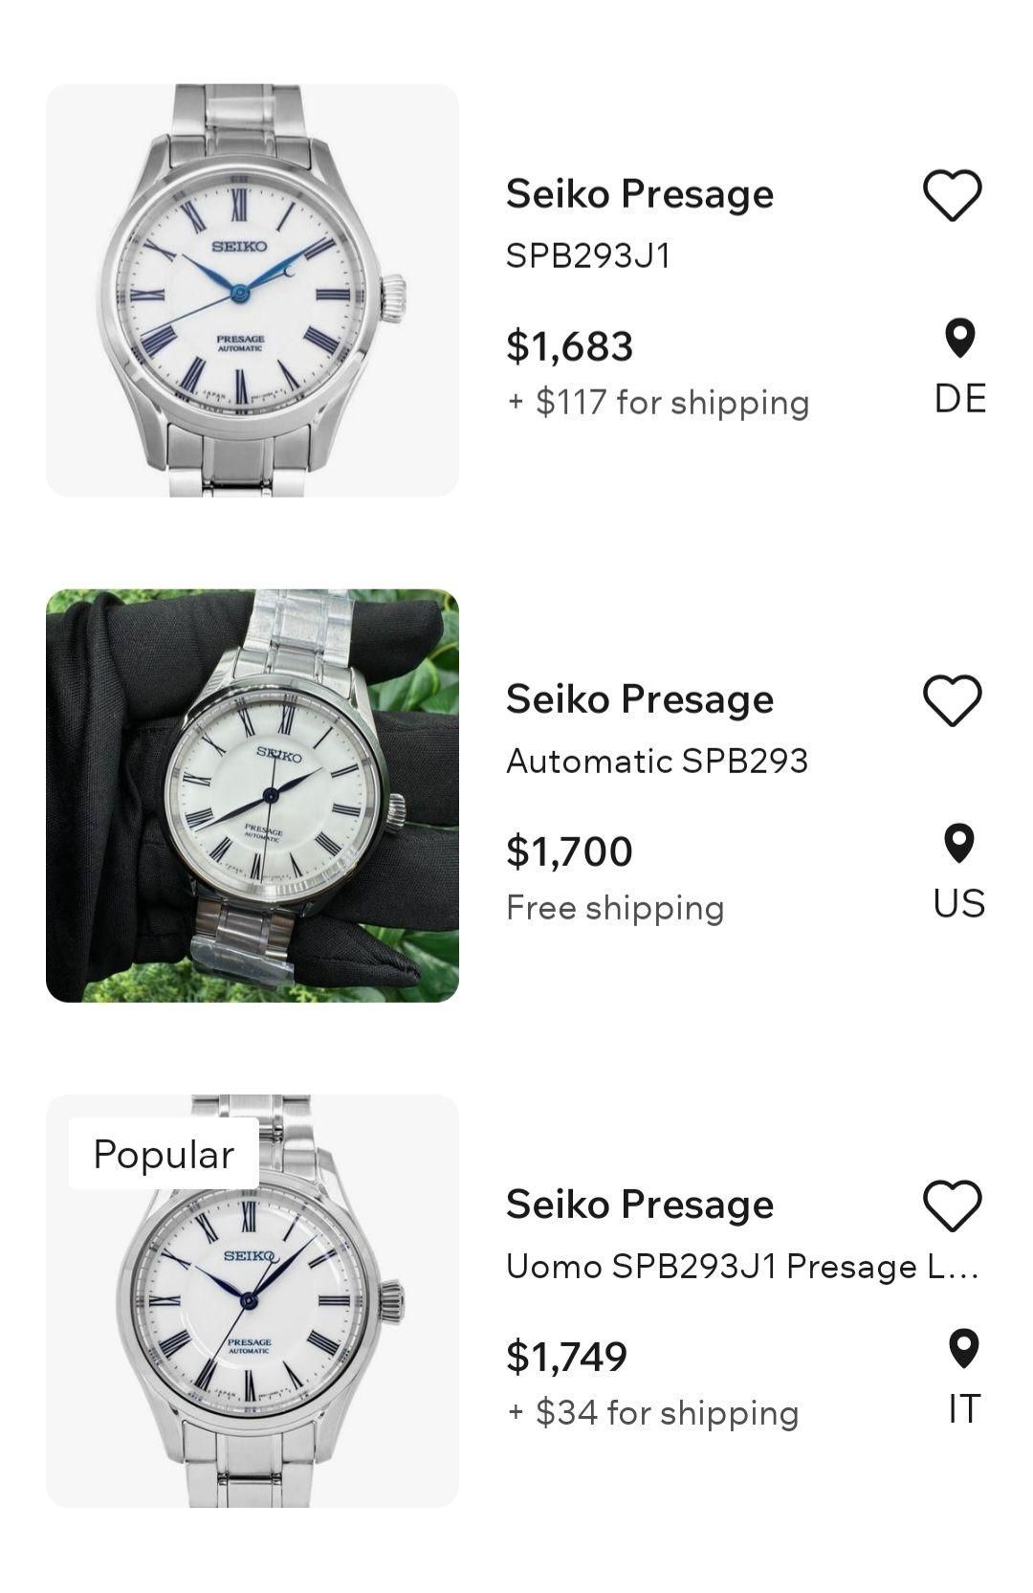
Task: Select the $1,700 price
Action: [x=569, y=851]
